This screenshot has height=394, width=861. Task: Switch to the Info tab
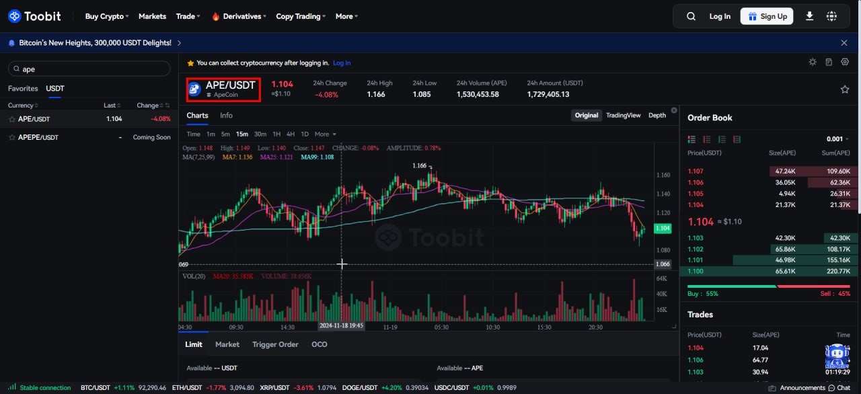click(226, 115)
